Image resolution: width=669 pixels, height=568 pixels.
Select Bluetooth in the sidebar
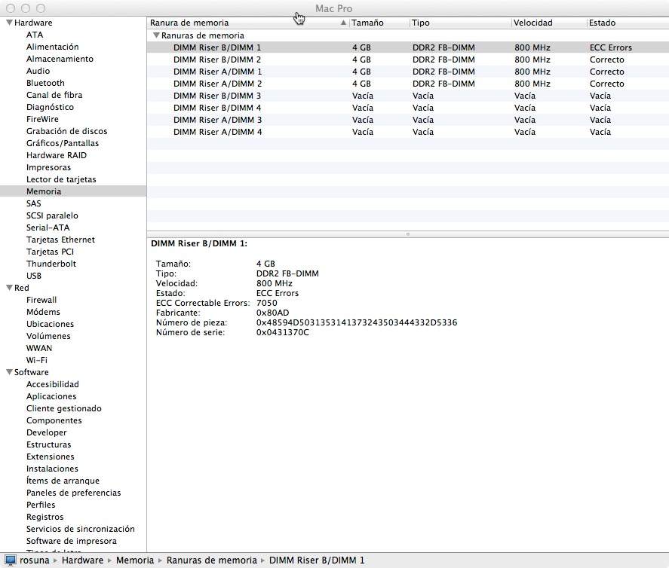(x=45, y=83)
